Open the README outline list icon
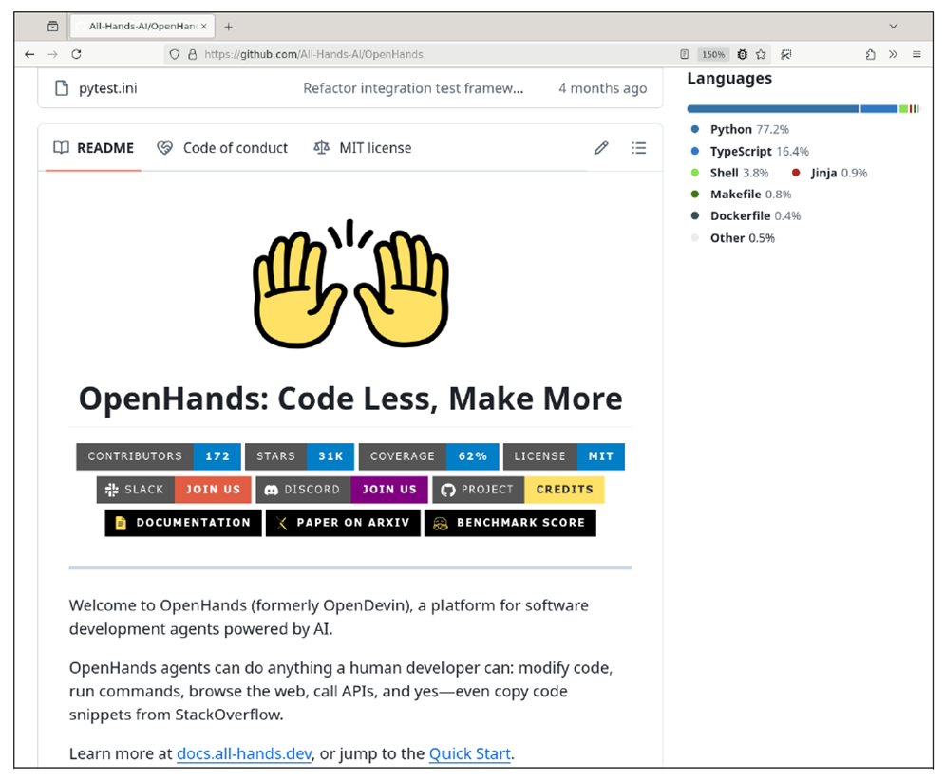Screen dimensions: 944x780 (x=638, y=147)
